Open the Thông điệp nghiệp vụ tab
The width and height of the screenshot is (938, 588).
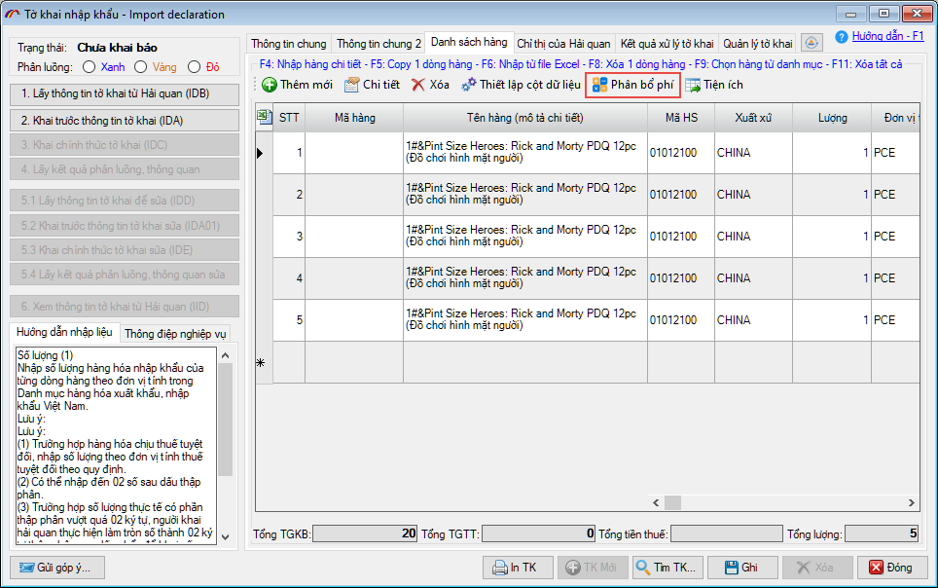[175, 333]
